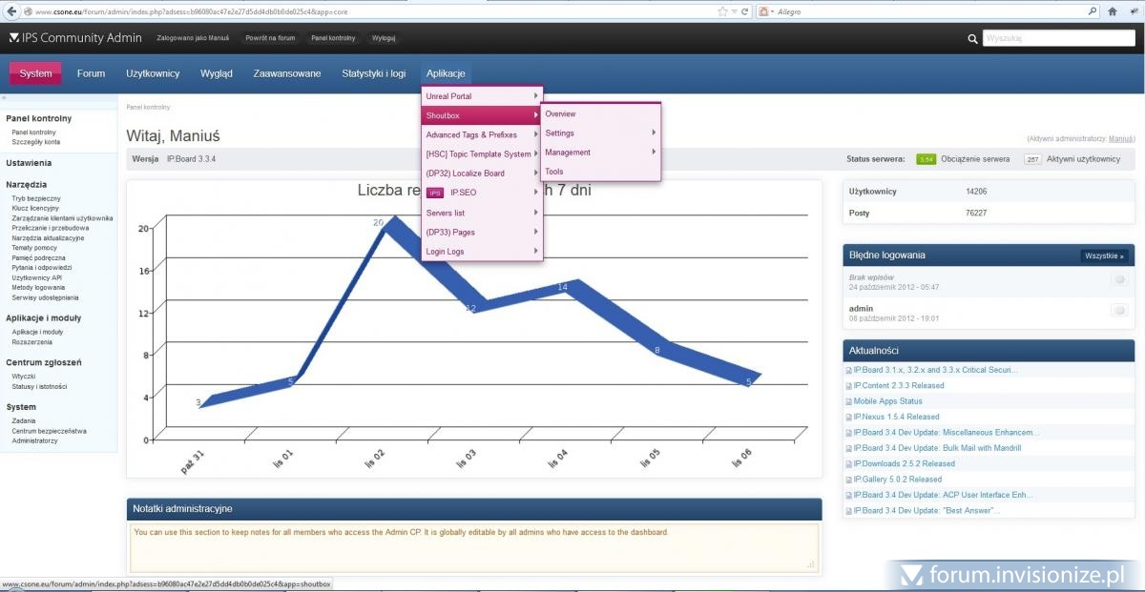Select Overview in the Shoutbox submenu

point(560,114)
